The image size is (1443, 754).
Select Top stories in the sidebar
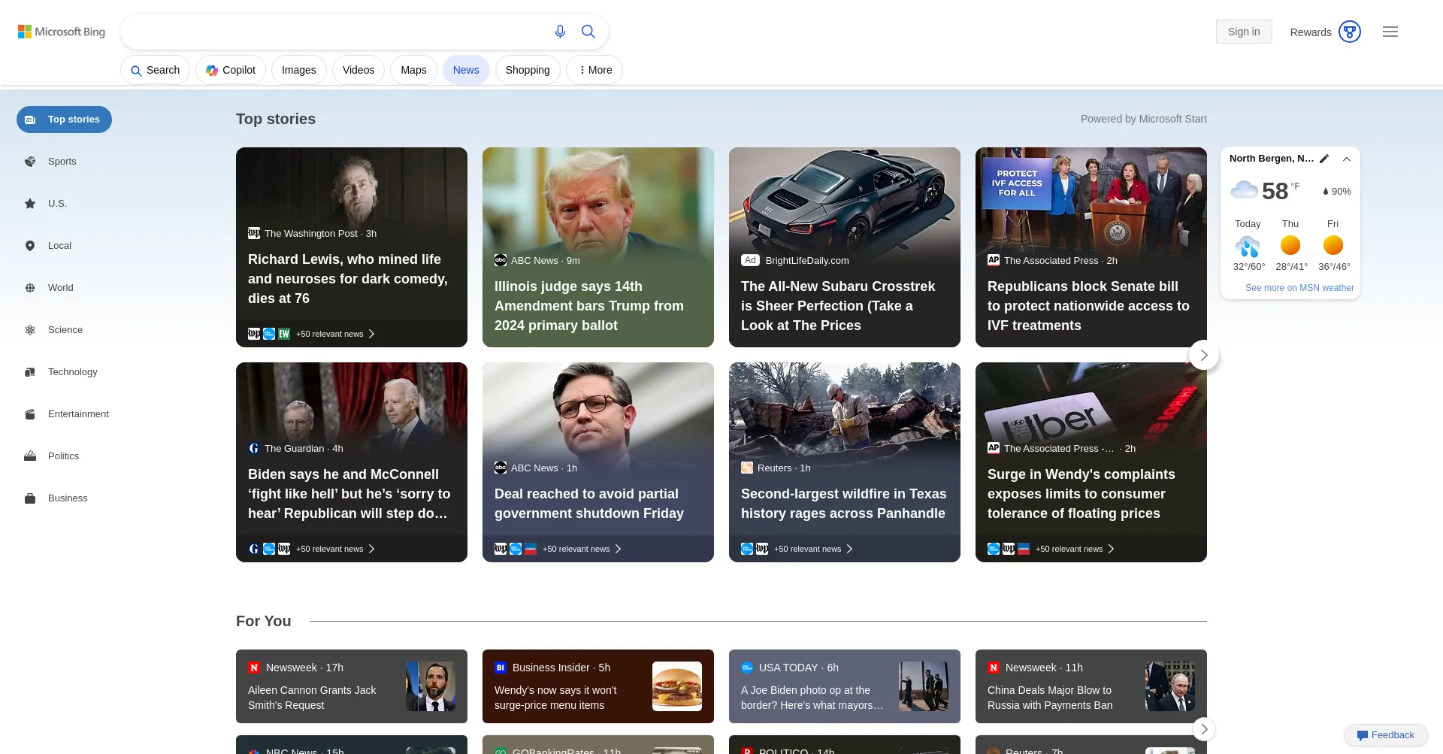click(x=64, y=120)
